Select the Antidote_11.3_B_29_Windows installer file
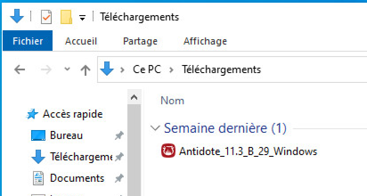 coord(239,151)
